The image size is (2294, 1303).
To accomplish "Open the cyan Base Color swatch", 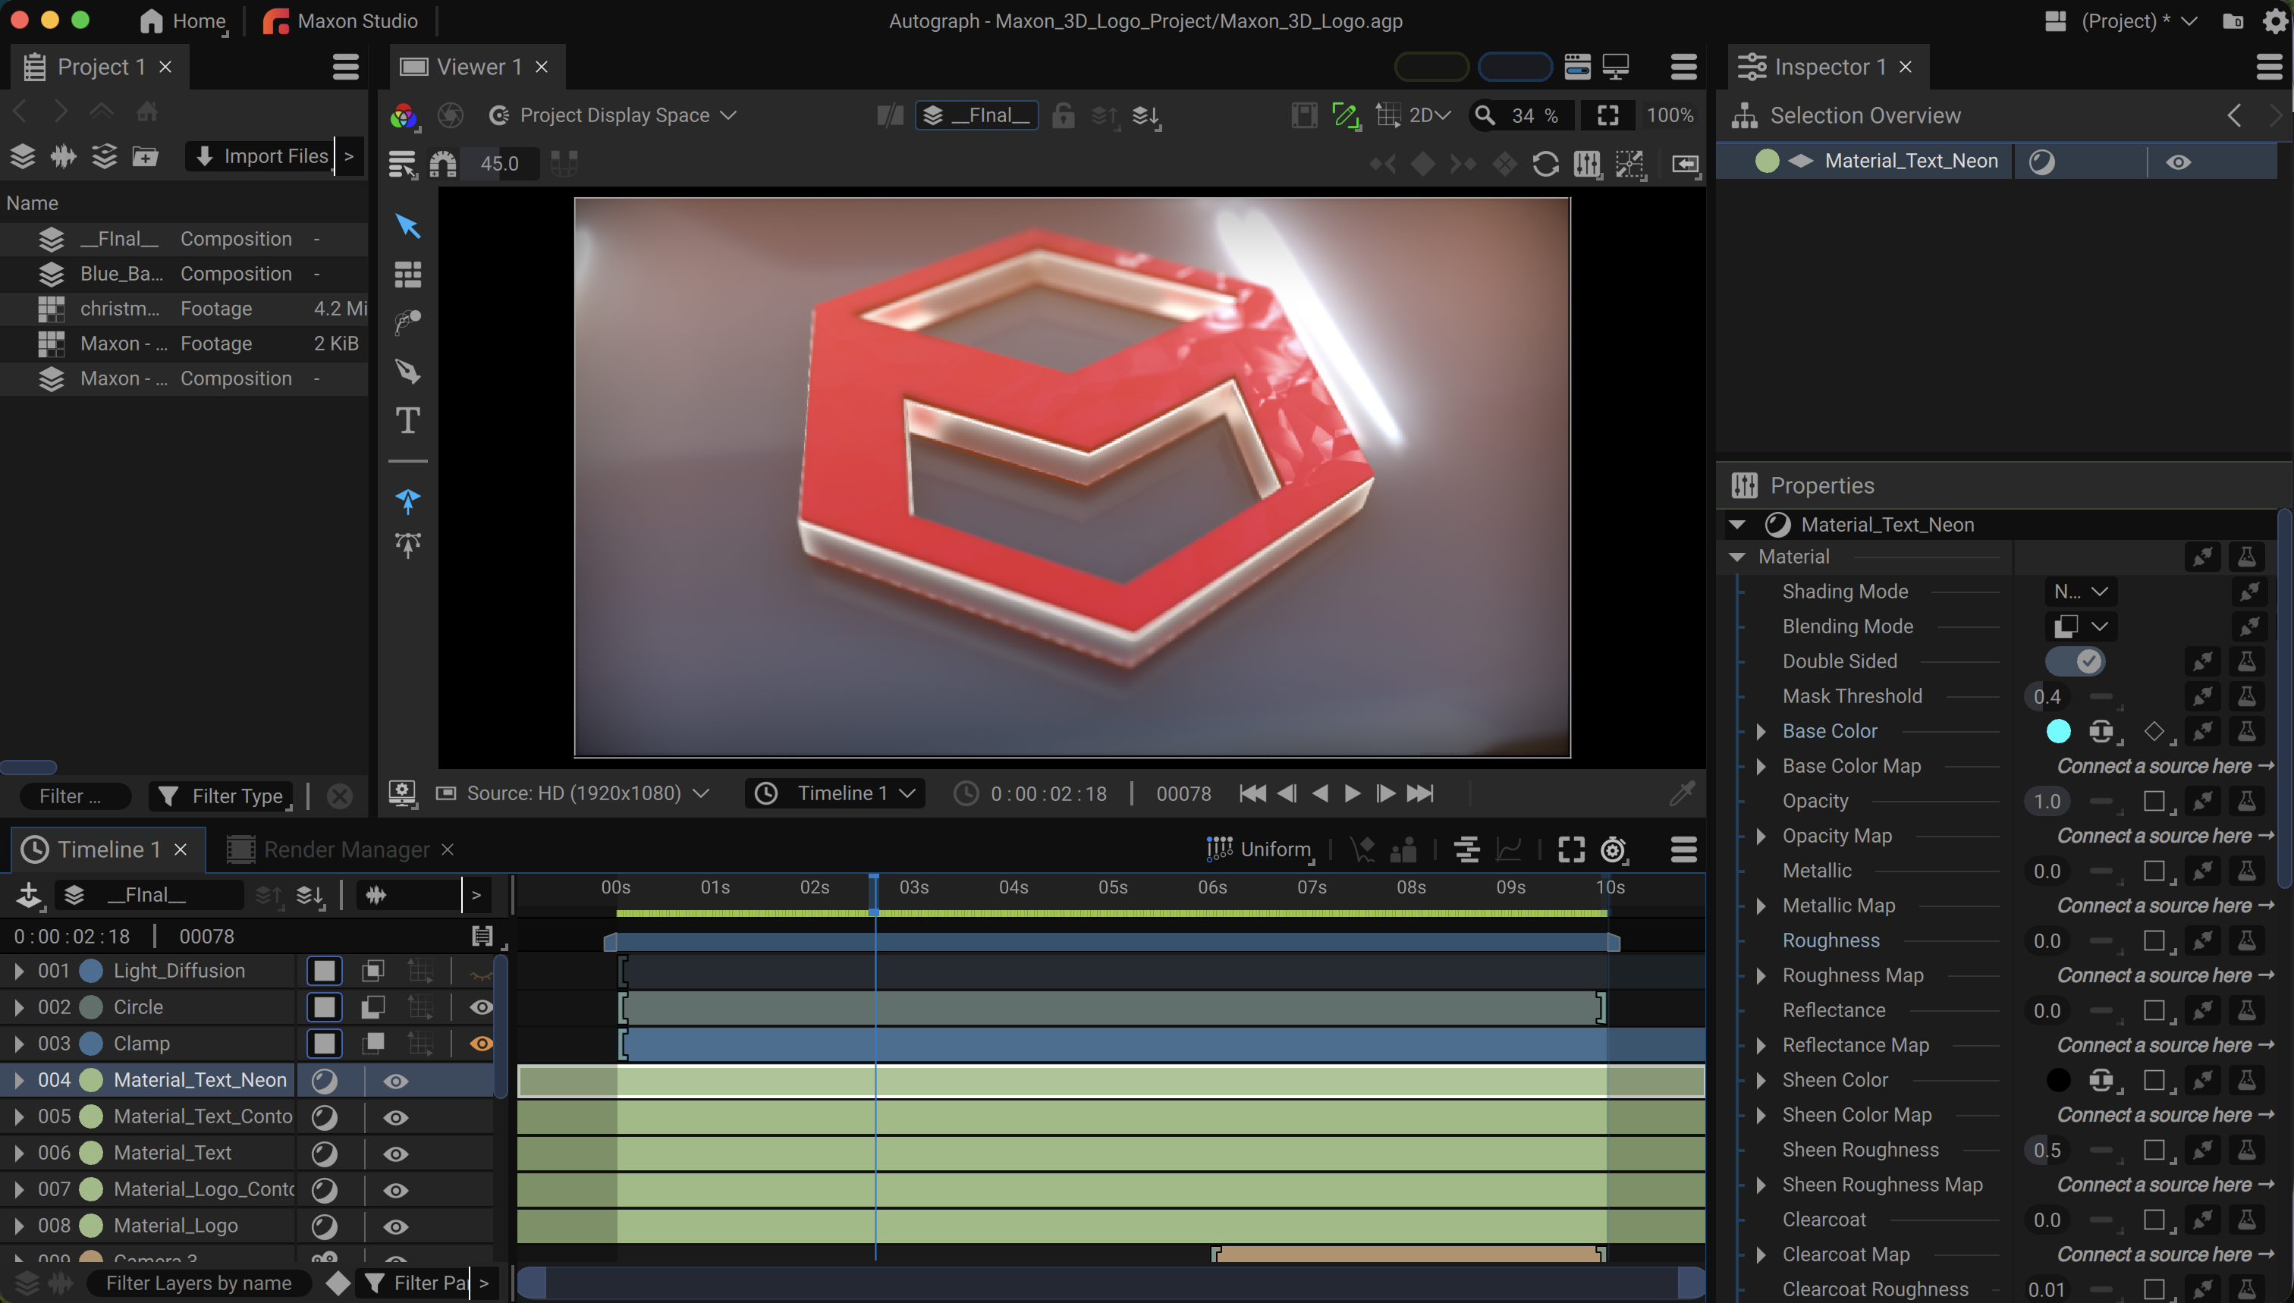I will coord(2058,731).
